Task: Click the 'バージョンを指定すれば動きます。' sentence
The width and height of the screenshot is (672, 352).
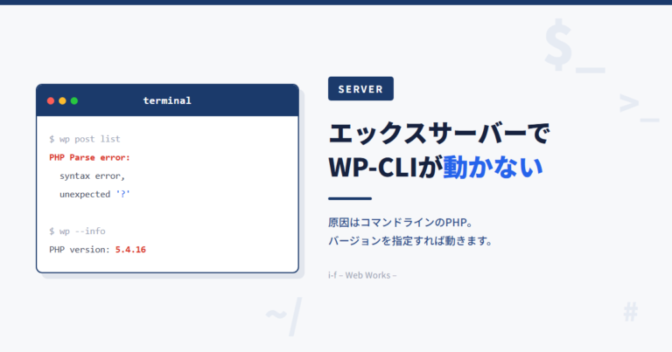Action: click(x=410, y=241)
